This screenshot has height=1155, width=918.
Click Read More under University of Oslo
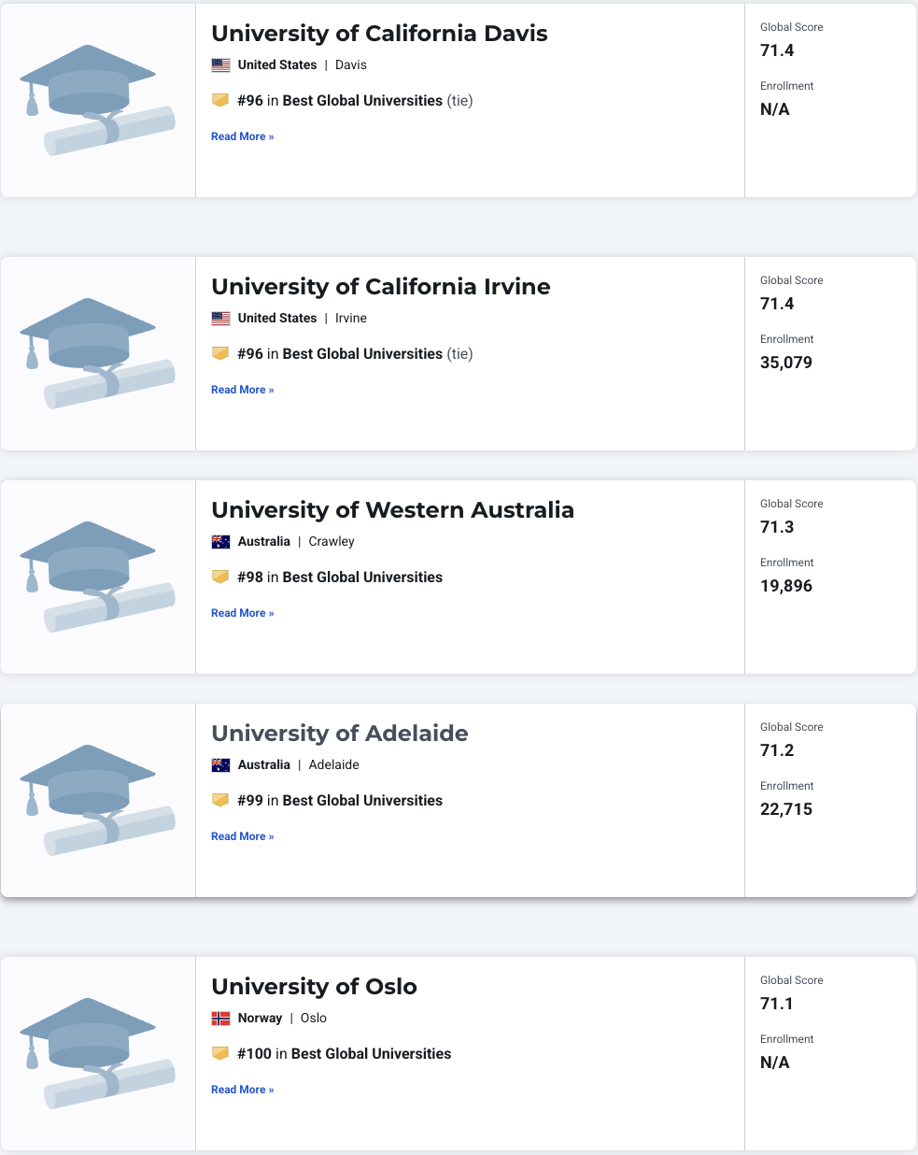point(242,1090)
